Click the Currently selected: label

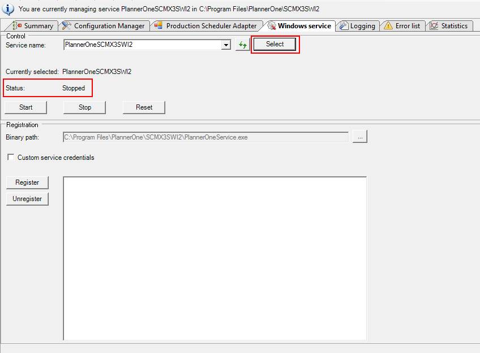[32, 72]
